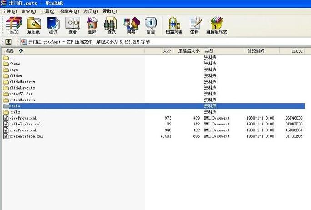Open the 注释 (Comment) tool
Screen dimensions: 311x210
(x=194, y=25)
